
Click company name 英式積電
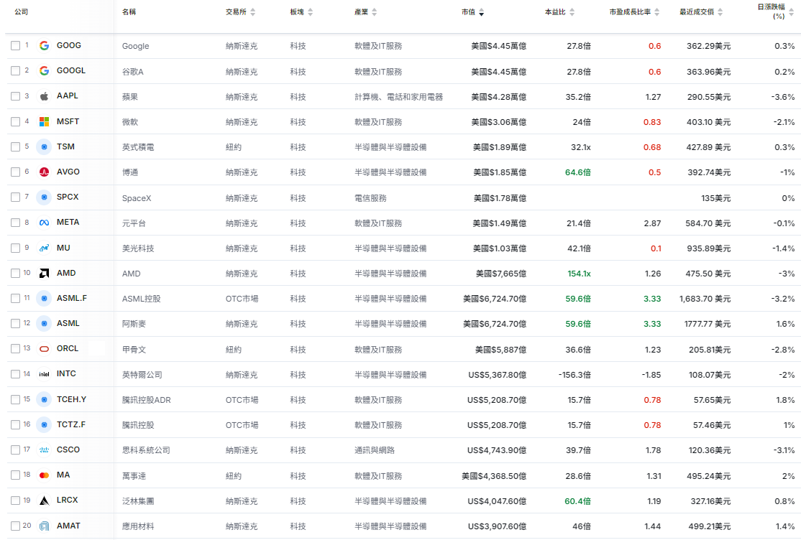pyautogui.click(x=138, y=147)
